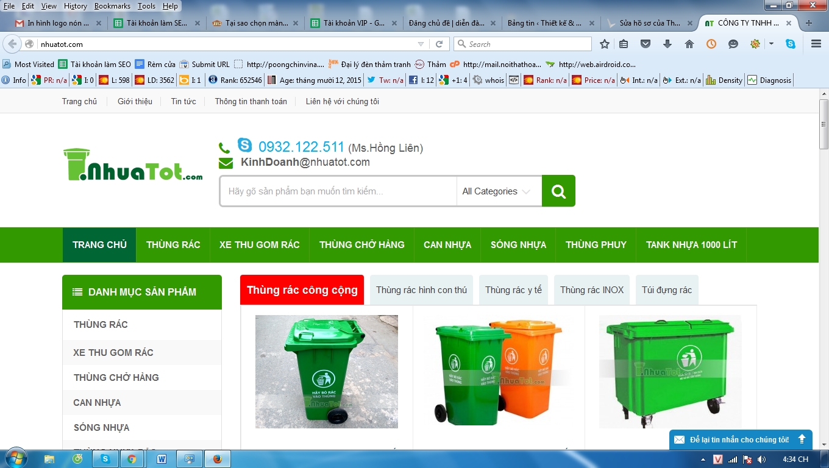Open the chat smiley icon in toolbar

pos(733,44)
